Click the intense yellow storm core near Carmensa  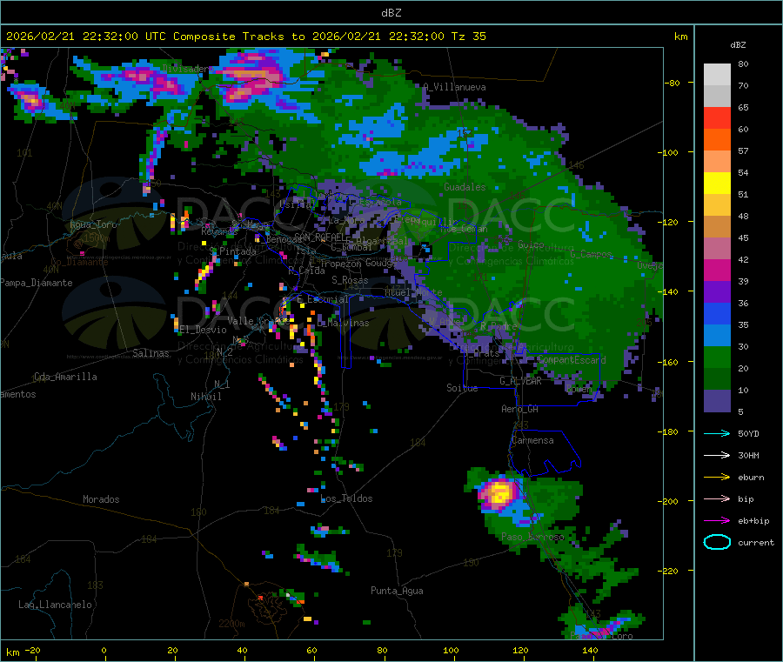(499, 494)
